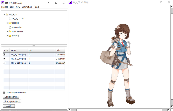This screenshot has height=111, width=173.
Task: Click the number cell '1' of 38t_a_0203.png
Action: (41, 59)
